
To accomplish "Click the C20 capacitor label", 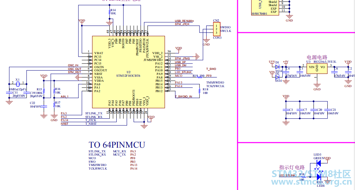I will pyautogui.click(x=319, y=110).
